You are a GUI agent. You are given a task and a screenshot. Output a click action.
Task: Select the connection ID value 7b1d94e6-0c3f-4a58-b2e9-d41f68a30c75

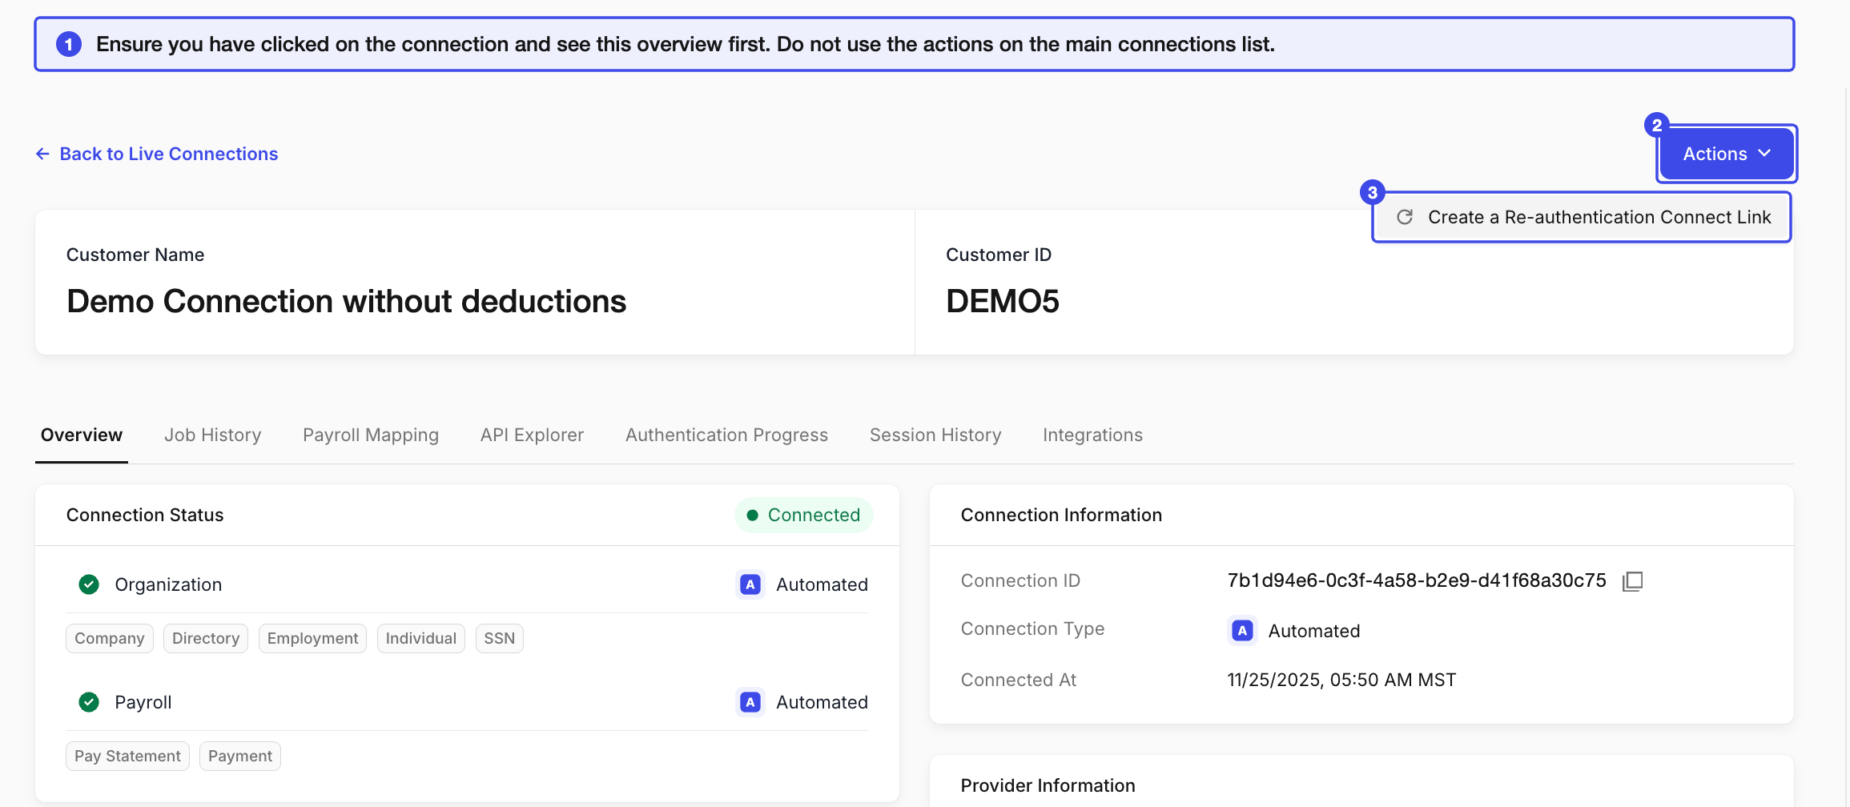pos(1417,580)
